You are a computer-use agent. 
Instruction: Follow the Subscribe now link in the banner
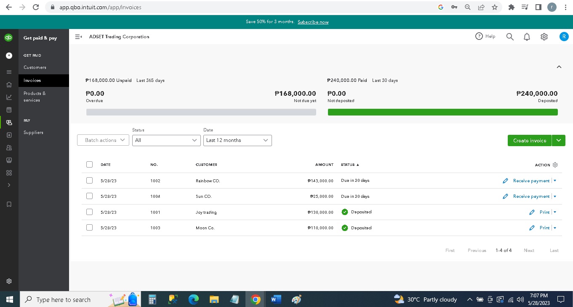[313, 22]
